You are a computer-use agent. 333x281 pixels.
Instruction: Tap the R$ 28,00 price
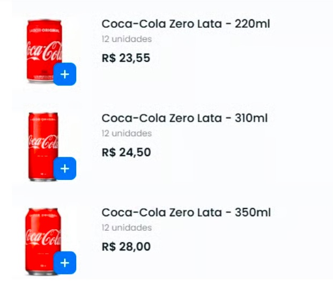(126, 247)
